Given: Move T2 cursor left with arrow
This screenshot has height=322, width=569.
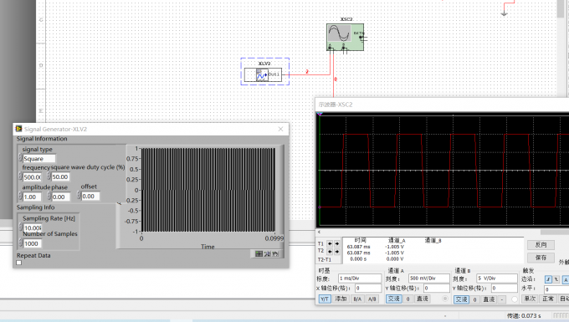Looking at the screenshot, I should 330,251.
